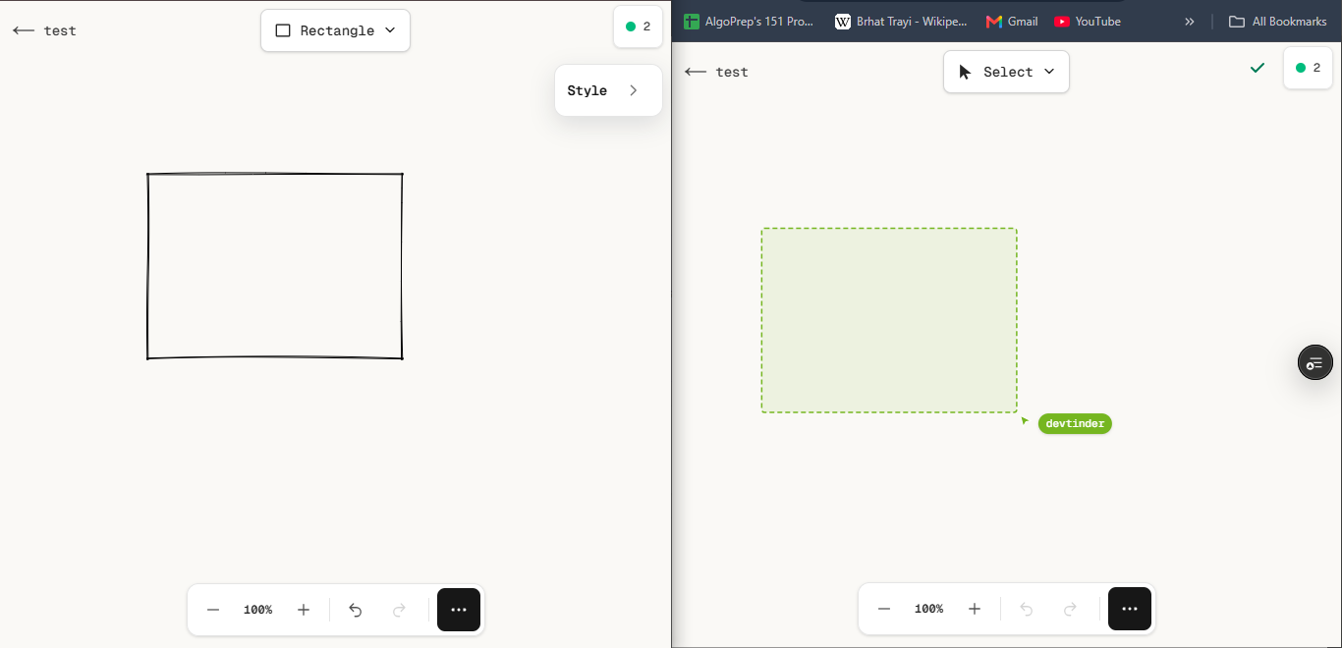Click the dashed green rectangle in right canvas
This screenshot has width=1342, height=648.
point(889,320)
